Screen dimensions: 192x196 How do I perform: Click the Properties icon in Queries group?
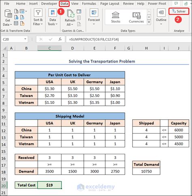click(79, 18)
